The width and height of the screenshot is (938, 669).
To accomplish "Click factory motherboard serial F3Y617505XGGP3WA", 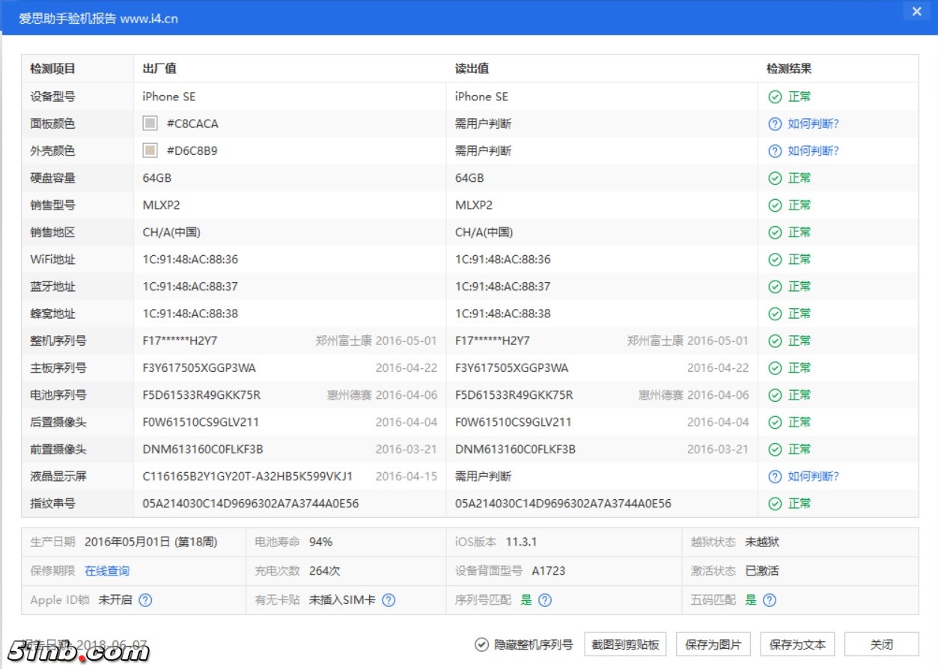I will 199,368.
